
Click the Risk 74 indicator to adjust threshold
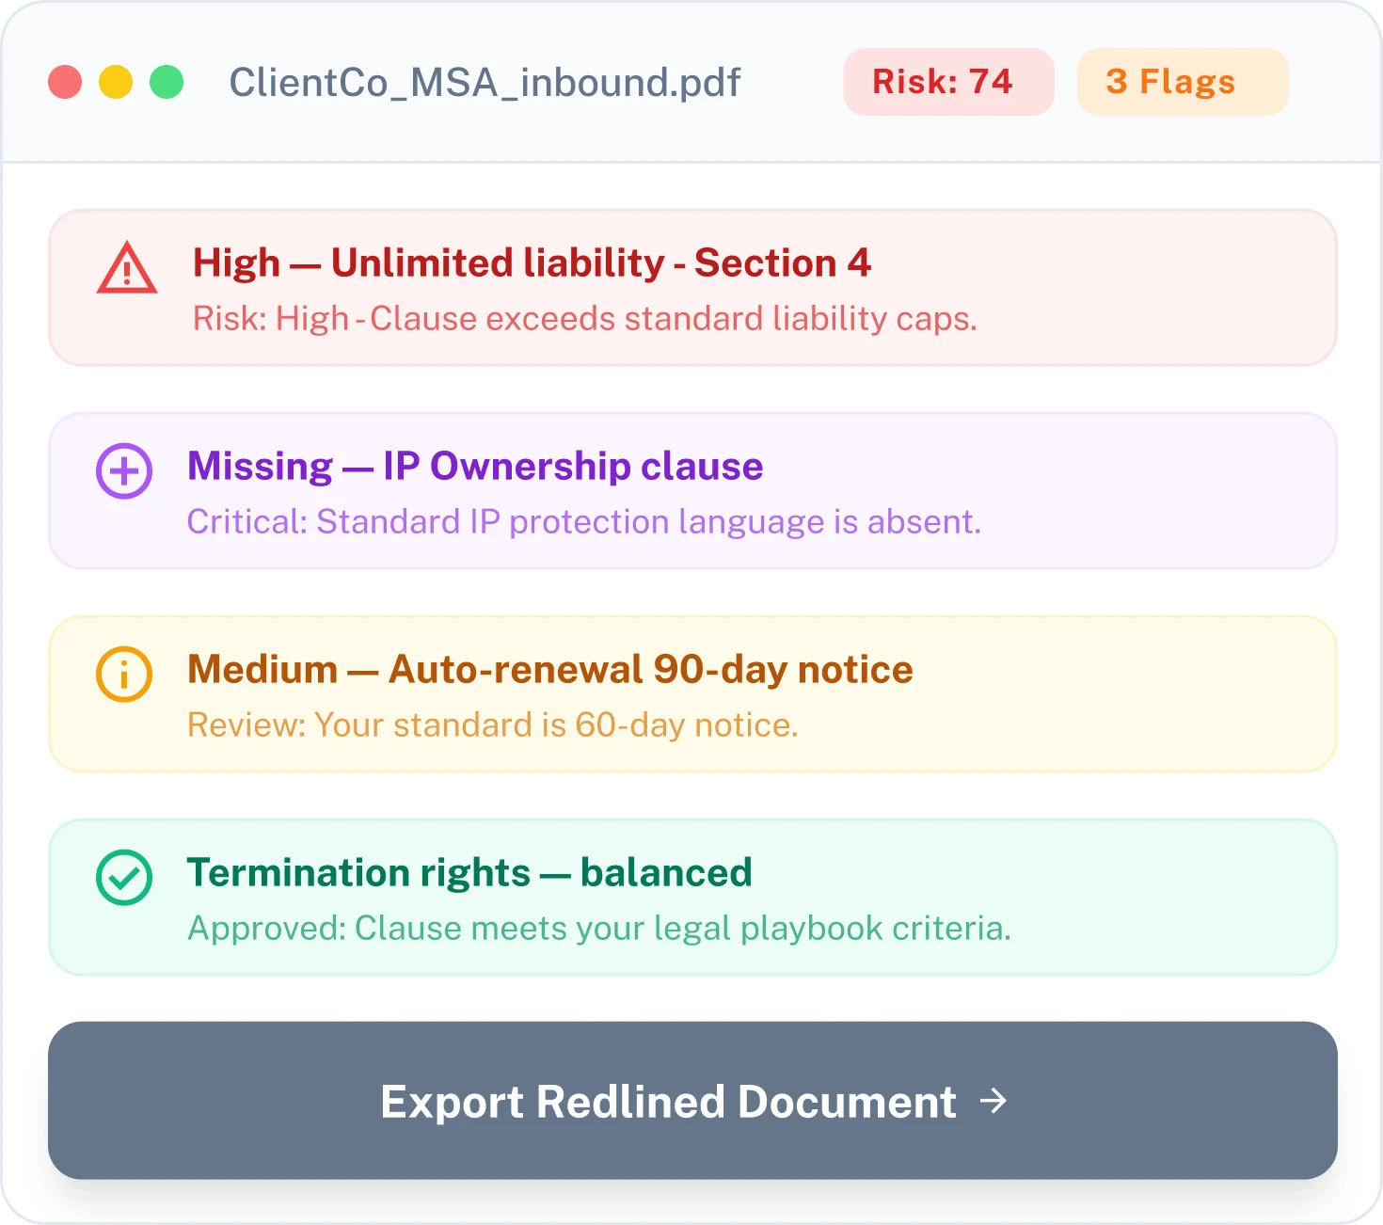click(x=948, y=82)
